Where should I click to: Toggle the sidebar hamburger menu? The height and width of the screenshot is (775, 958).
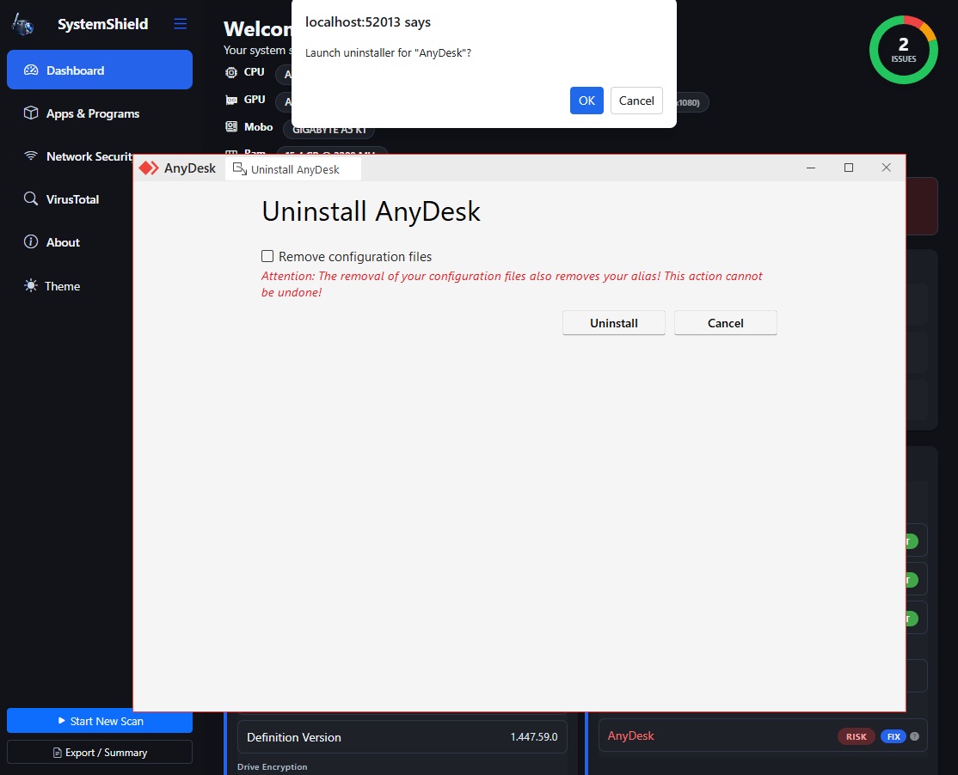click(x=180, y=24)
